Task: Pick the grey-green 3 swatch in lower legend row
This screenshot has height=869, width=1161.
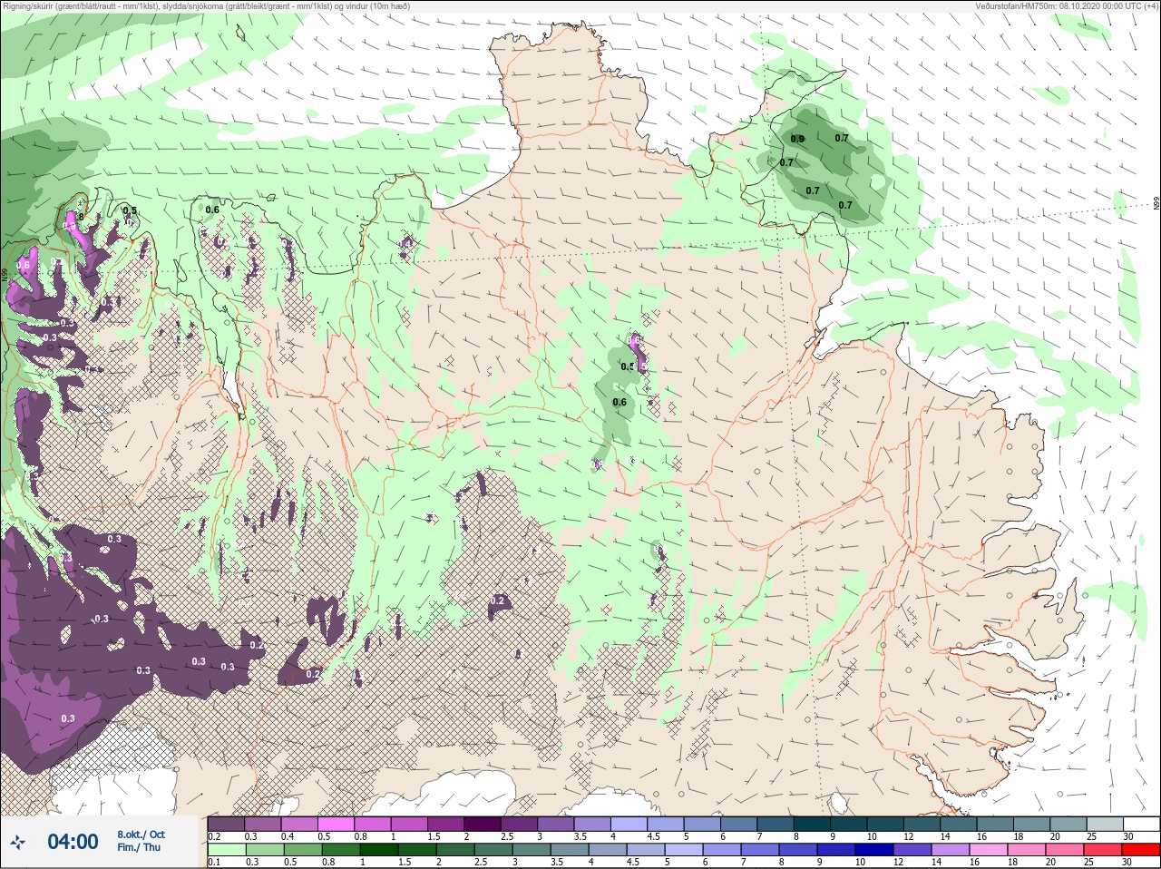Action: pyautogui.click(x=532, y=850)
